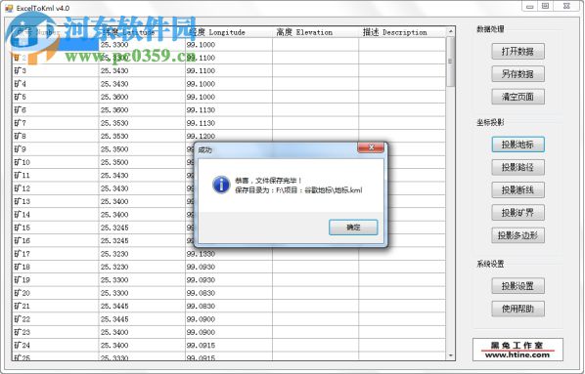The height and width of the screenshot is (374, 585).
Task: Select the row label 矿23
Action: coord(22,332)
